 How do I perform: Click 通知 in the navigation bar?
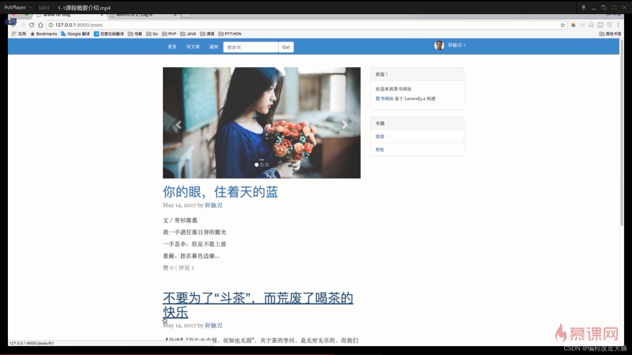214,47
